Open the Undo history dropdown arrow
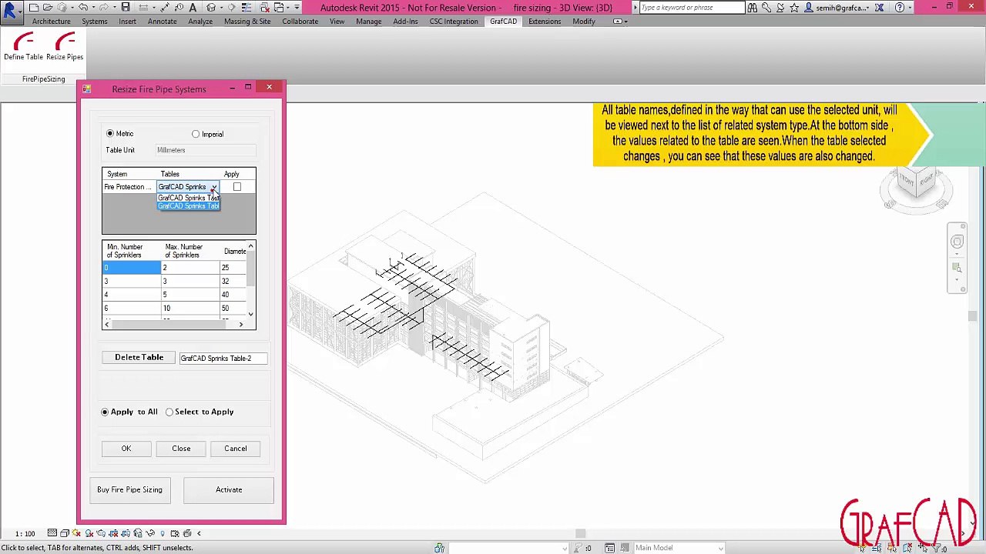 point(93,8)
